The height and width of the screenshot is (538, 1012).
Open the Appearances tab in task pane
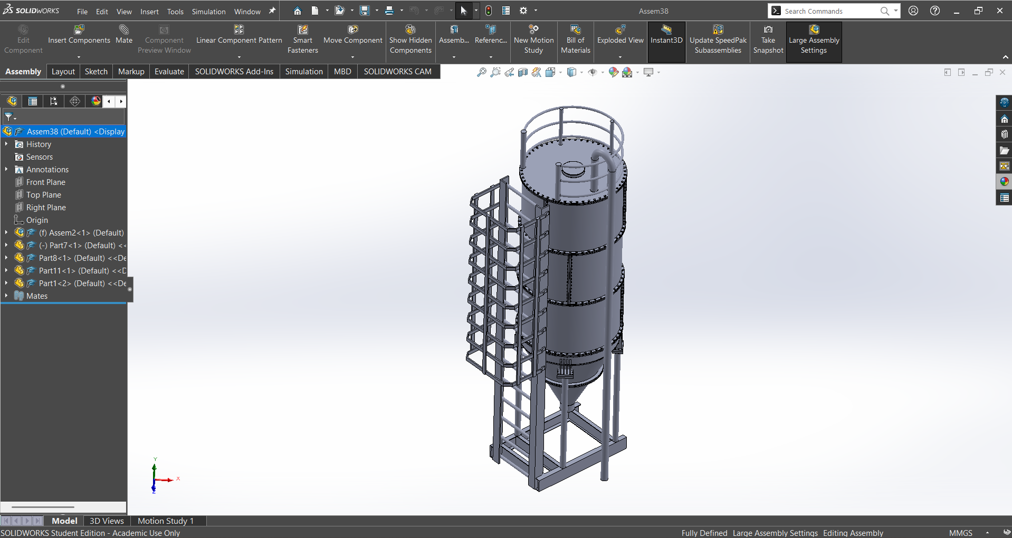pos(1004,182)
